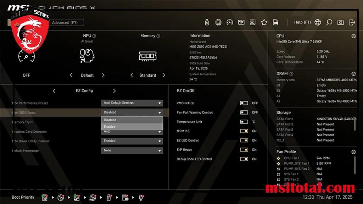The height and width of the screenshot is (204, 363).
Task: Open the Intel 200S Boost dropdown
Action: (x=132, y=112)
